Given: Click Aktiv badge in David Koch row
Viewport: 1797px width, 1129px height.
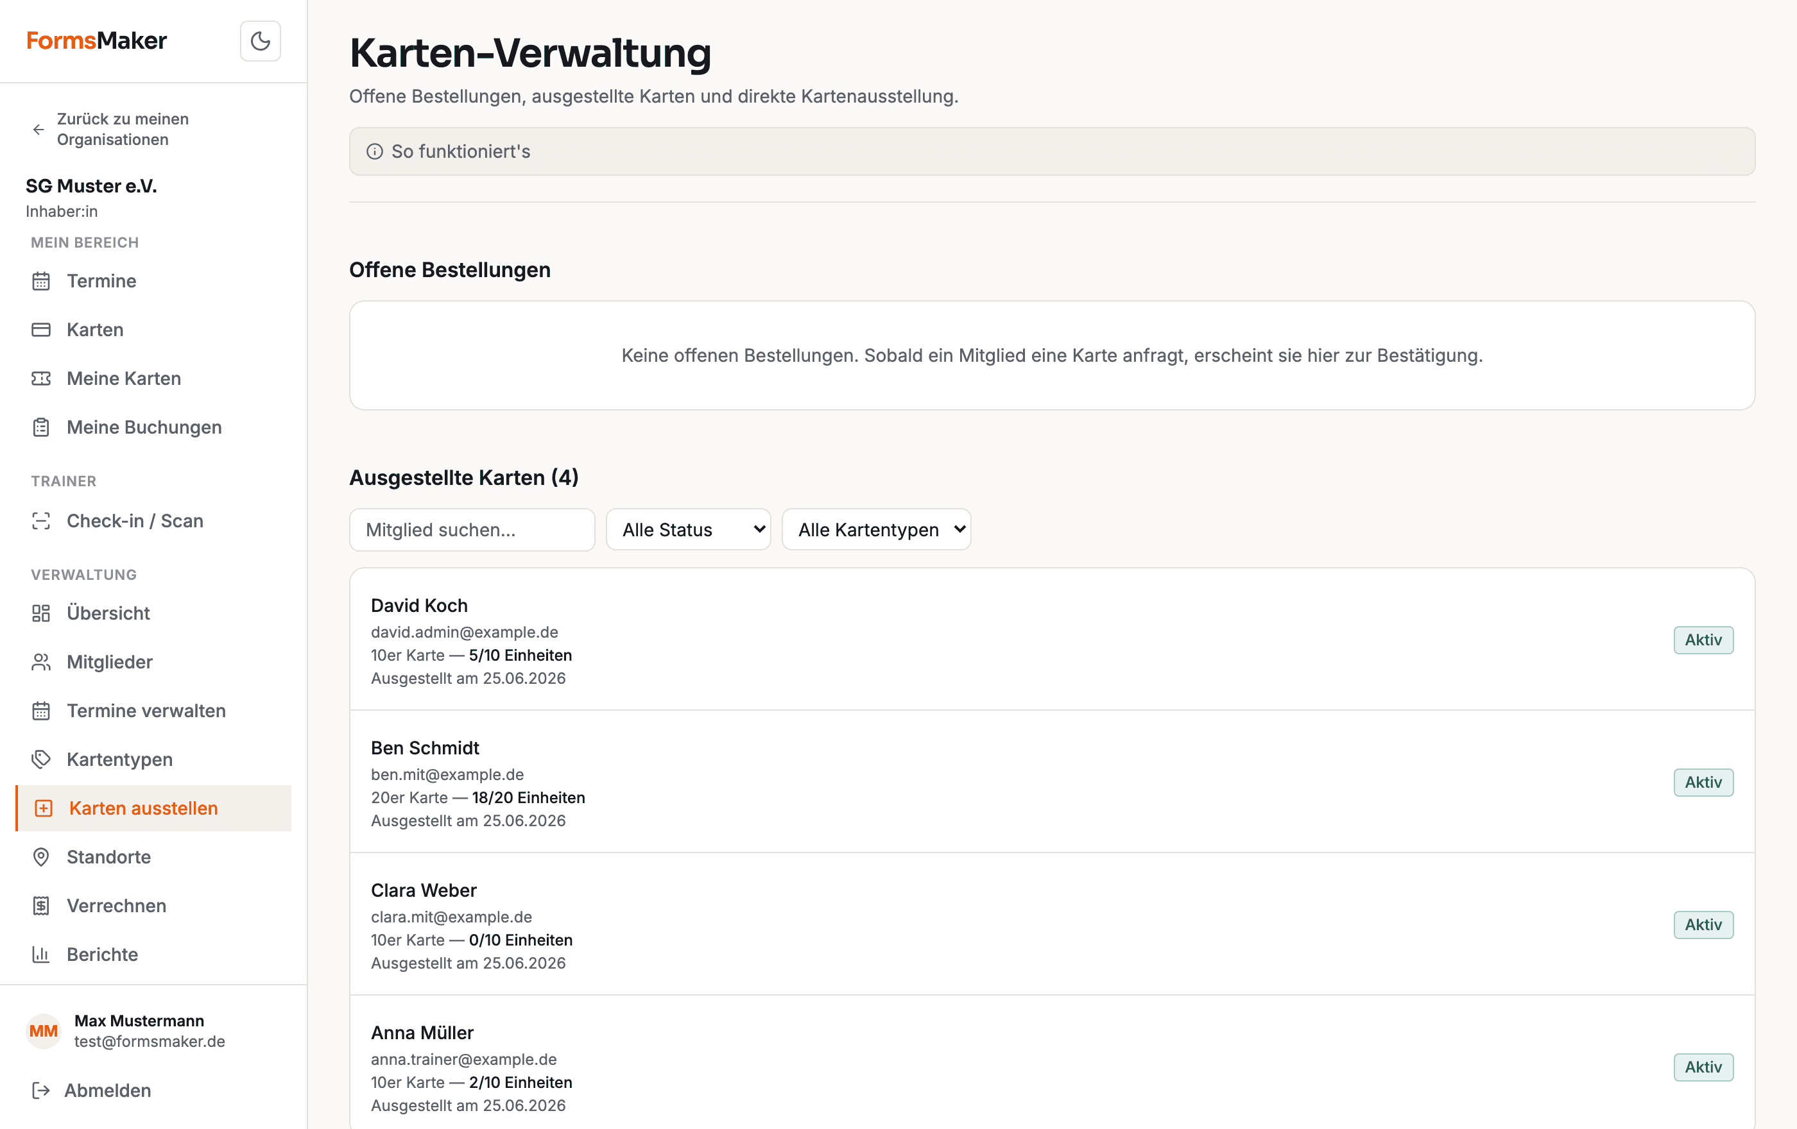Looking at the screenshot, I should coord(1703,640).
